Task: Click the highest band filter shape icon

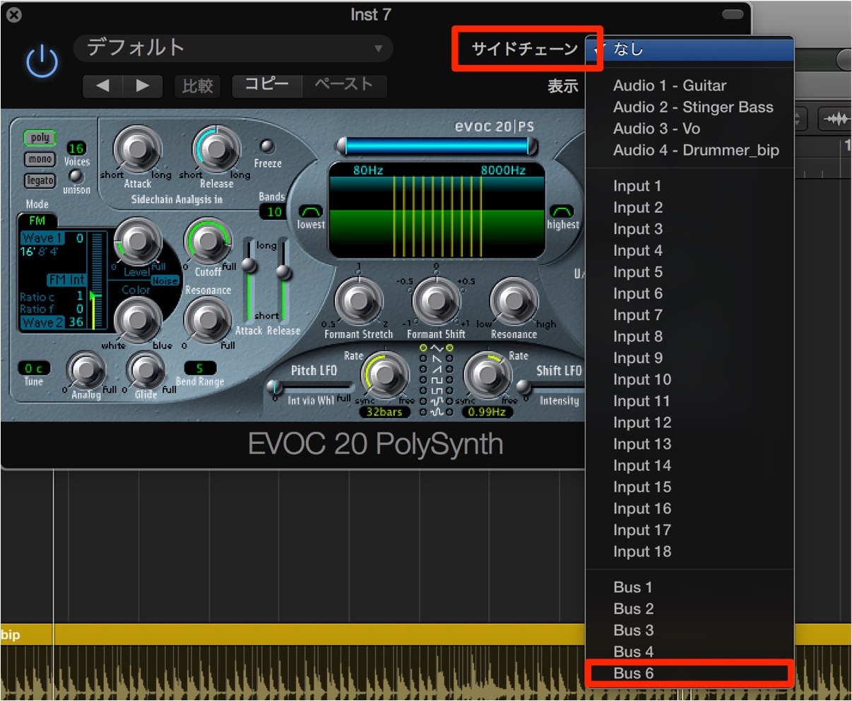Action: coord(562,211)
